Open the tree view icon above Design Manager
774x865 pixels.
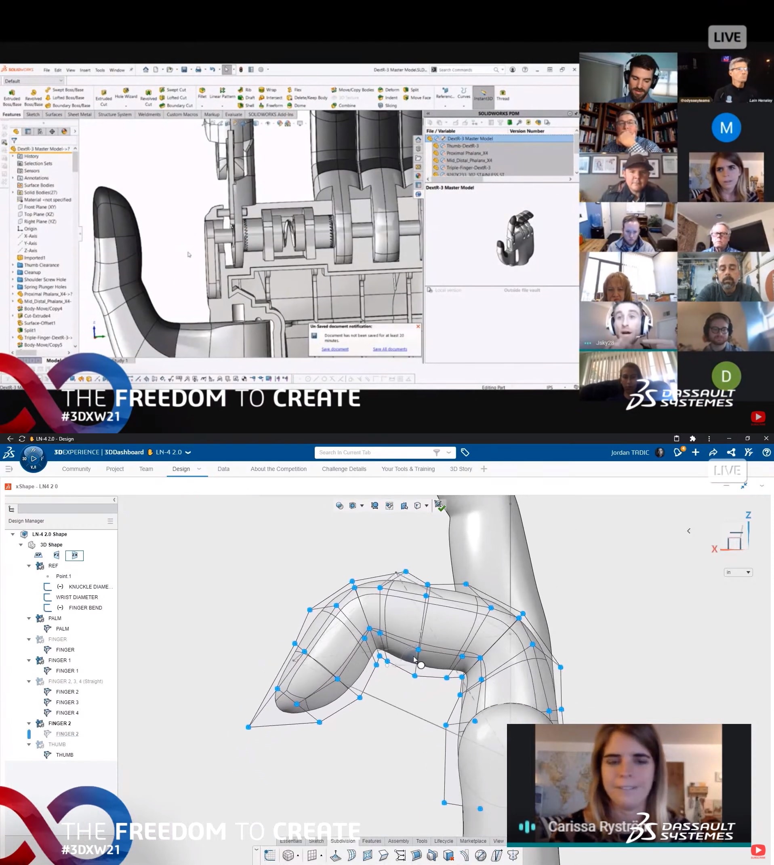click(11, 509)
